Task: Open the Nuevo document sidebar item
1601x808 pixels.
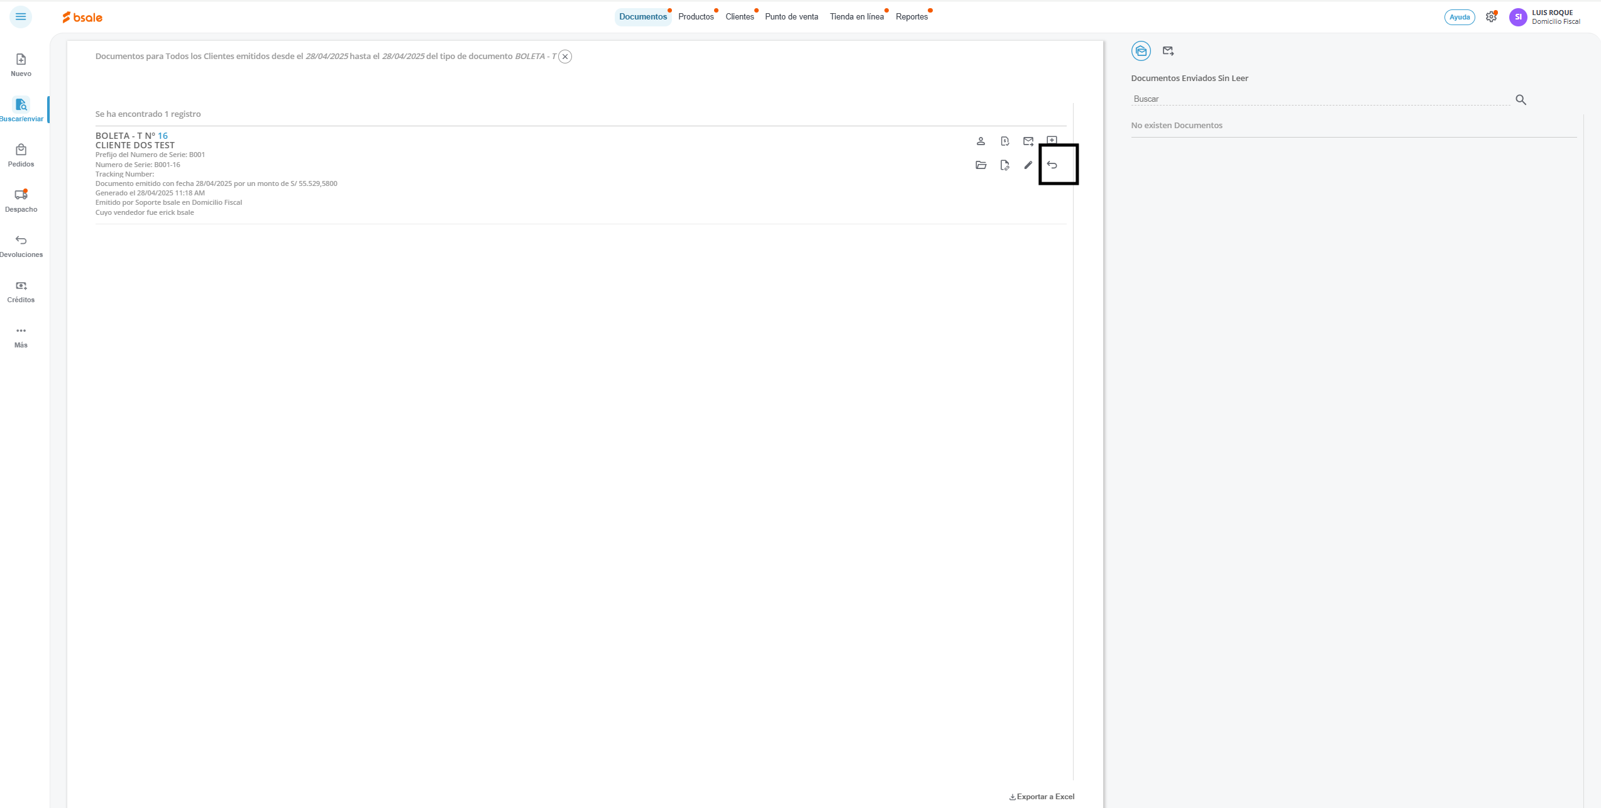Action: point(21,65)
